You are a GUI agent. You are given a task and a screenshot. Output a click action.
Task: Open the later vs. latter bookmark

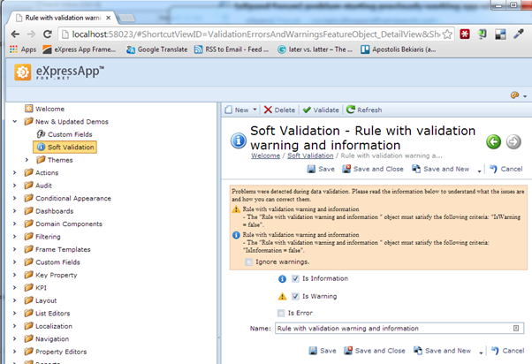tap(315, 49)
